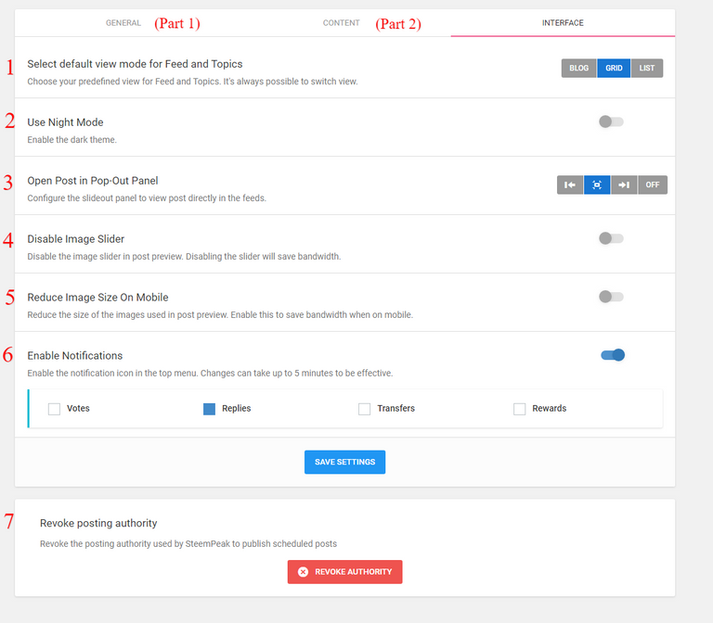The height and width of the screenshot is (623, 713).
Task: Check the Rewards notification checkbox
Action: (x=519, y=409)
